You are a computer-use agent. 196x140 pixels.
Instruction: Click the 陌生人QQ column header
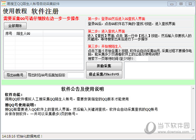[29, 34]
